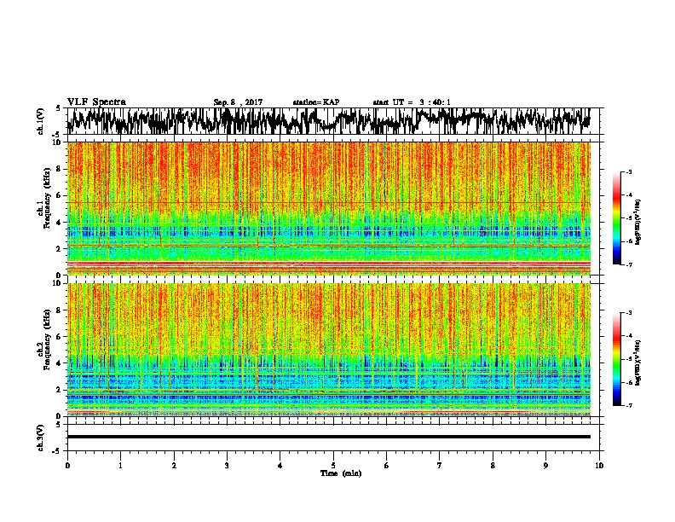Click the '0' tick on the time axis

tap(67, 466)
